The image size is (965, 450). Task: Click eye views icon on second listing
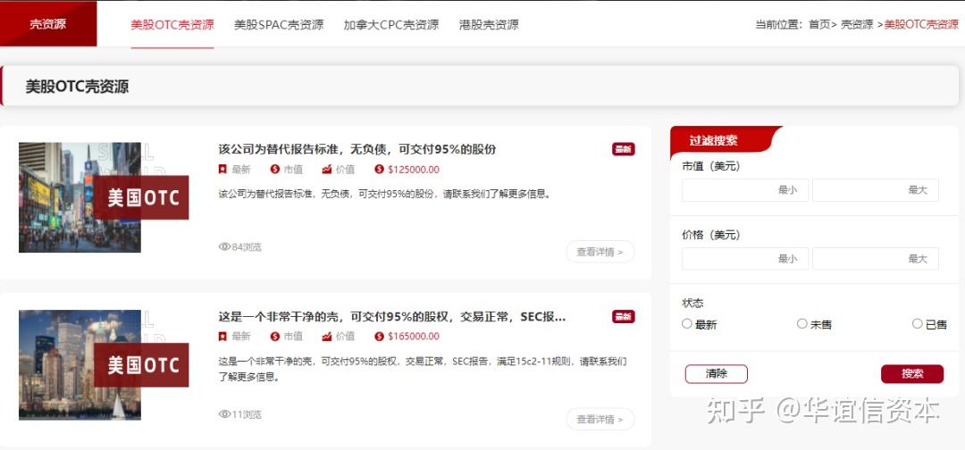224,414
